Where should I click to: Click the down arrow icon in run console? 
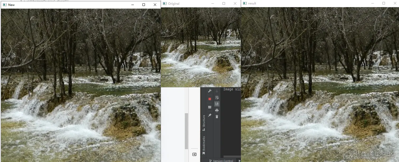pyautogui.click(x=217, y=91)
